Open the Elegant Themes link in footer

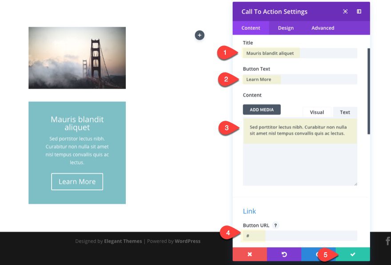123,241
